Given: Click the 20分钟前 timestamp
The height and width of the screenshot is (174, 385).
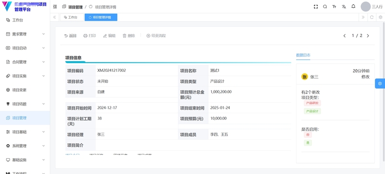Looking at the screenshot, I should click(361, 71).
